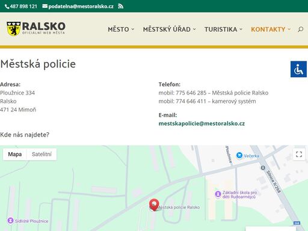The image size is (308, 231).
Task: Click the Večerka map label
Action: 251,156
